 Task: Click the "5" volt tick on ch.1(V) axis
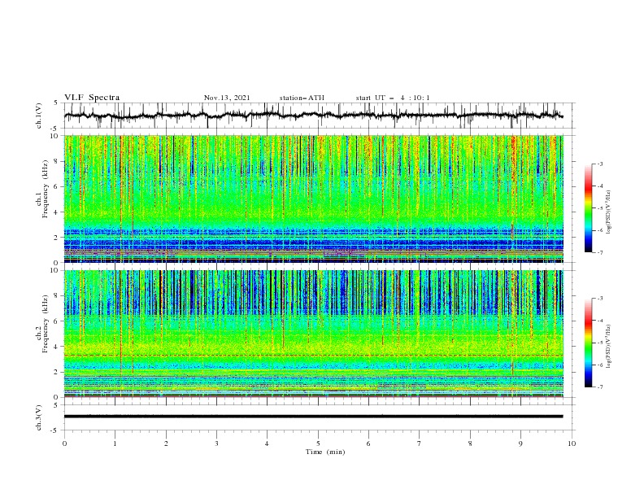point(57,103)
